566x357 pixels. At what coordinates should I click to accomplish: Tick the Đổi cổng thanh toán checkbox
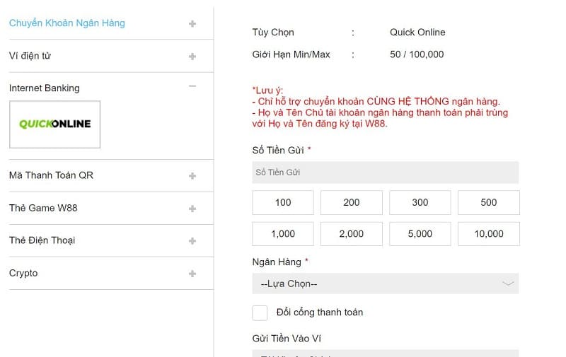point(260,312)
